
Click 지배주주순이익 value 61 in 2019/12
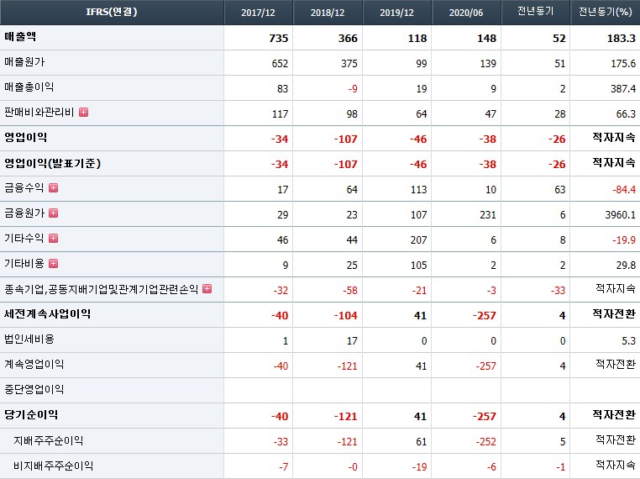422,442
